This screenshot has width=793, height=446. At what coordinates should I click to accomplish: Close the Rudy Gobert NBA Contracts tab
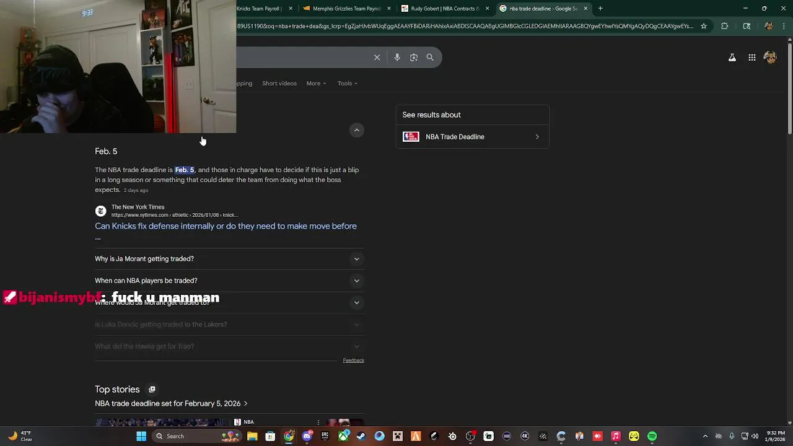click(x=487, y=9)
